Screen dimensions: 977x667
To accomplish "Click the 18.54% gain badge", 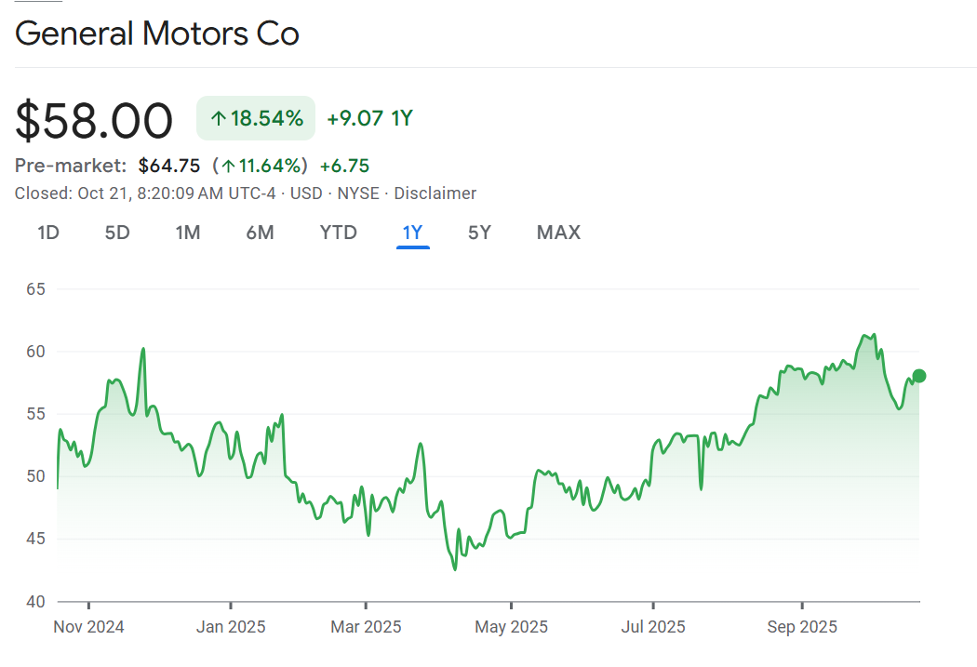I will click(256, 119).
